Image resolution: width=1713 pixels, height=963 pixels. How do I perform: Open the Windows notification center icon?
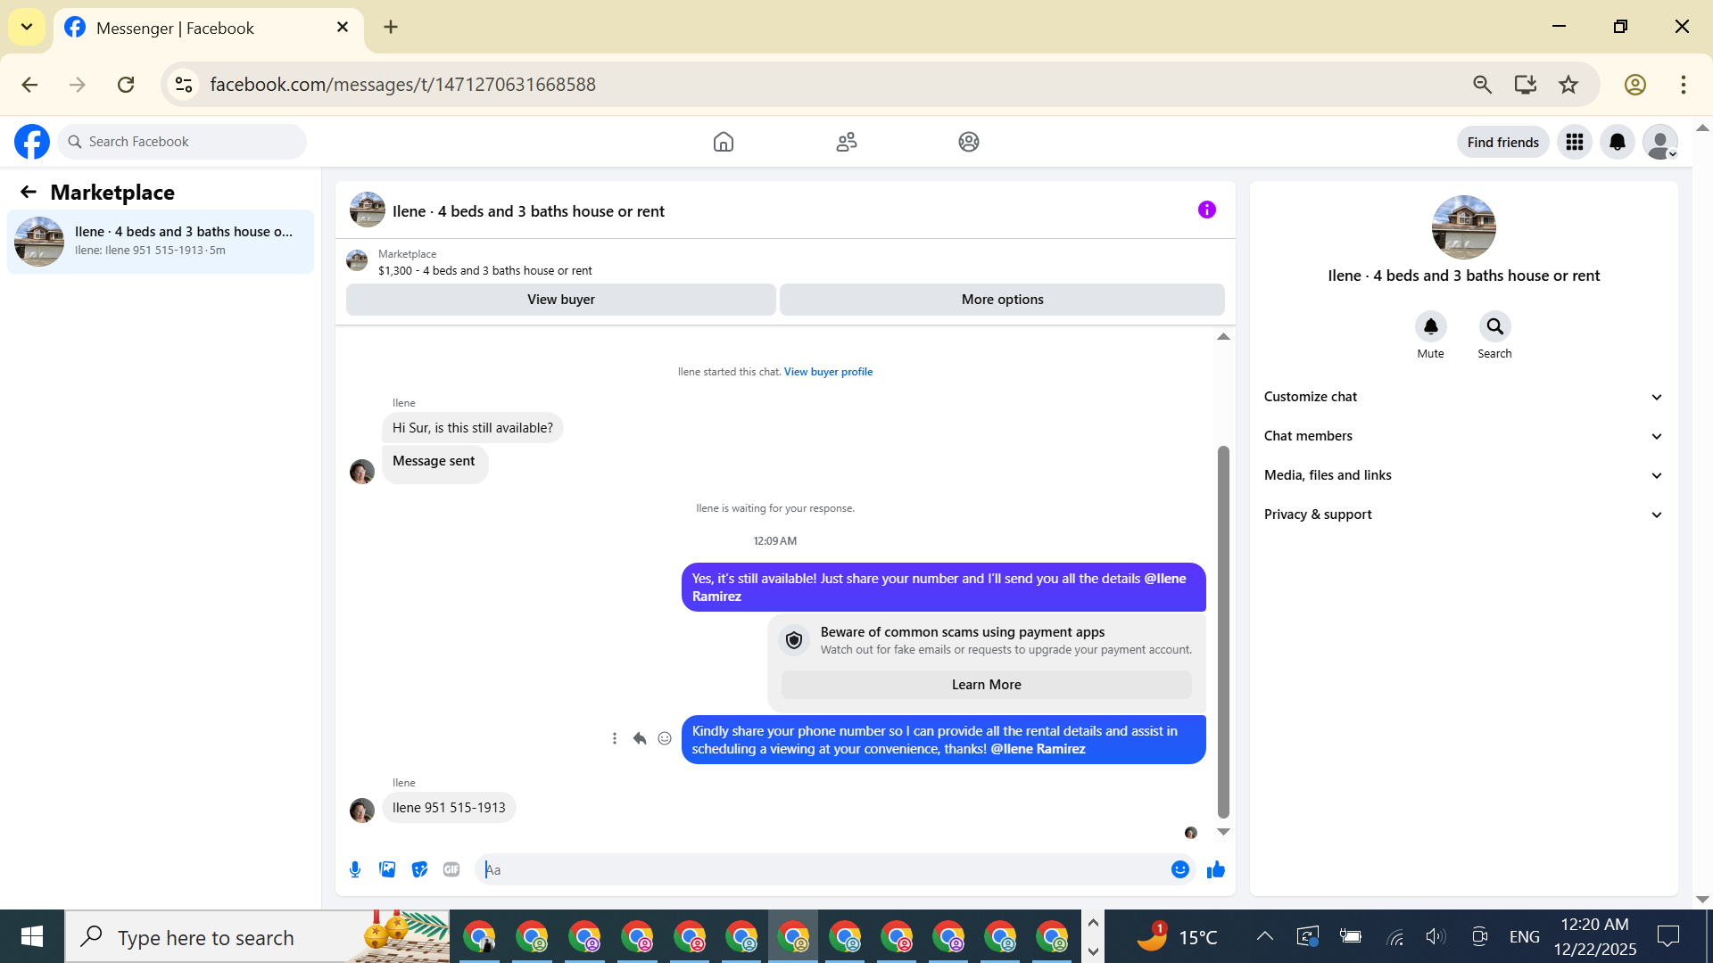1667,936
